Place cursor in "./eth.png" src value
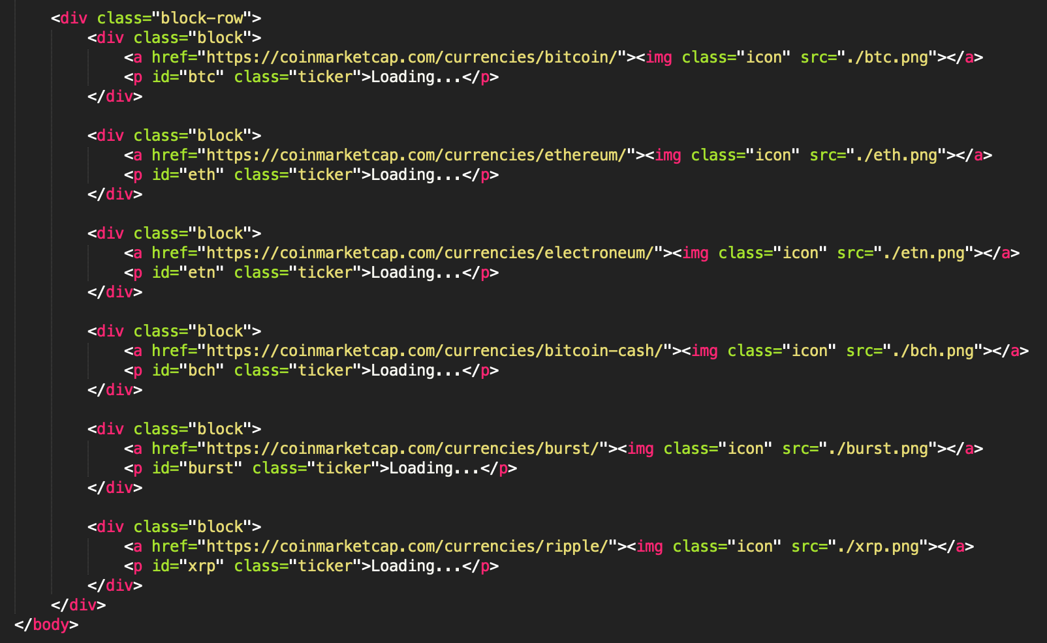The height and width of the screenshot is (643, 1047). pyautogui.click(x=896, y=155)
